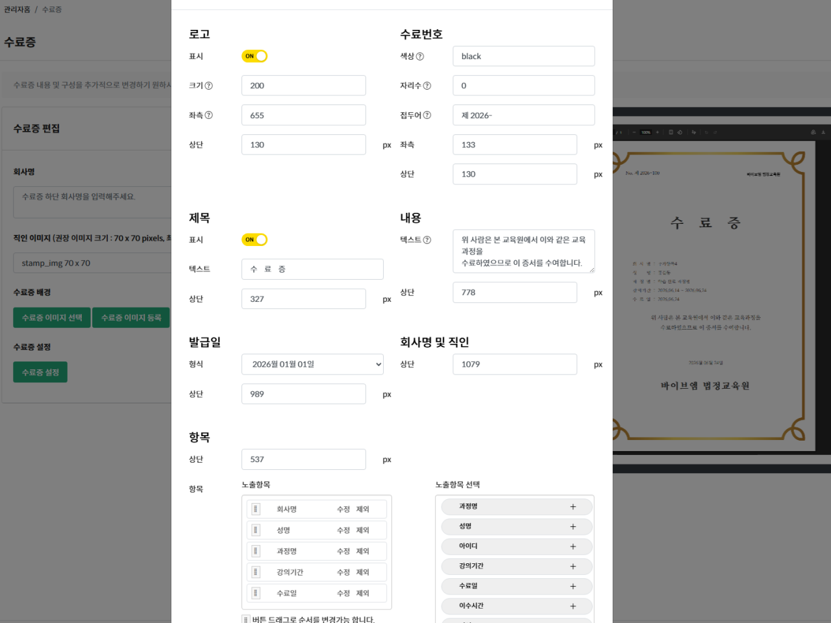Click the 자리수 input field

pos(523,86)
